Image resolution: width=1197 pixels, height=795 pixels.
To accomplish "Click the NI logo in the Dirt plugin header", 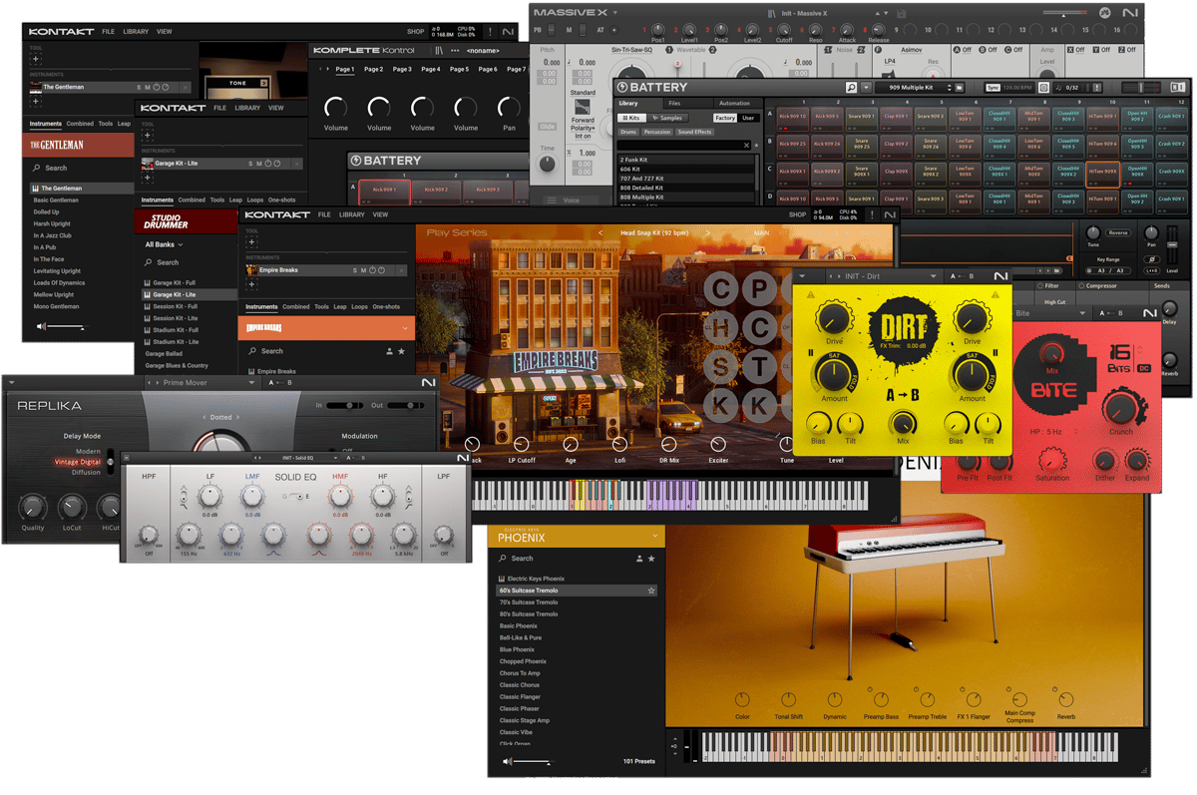I will tap(1000, 276).
